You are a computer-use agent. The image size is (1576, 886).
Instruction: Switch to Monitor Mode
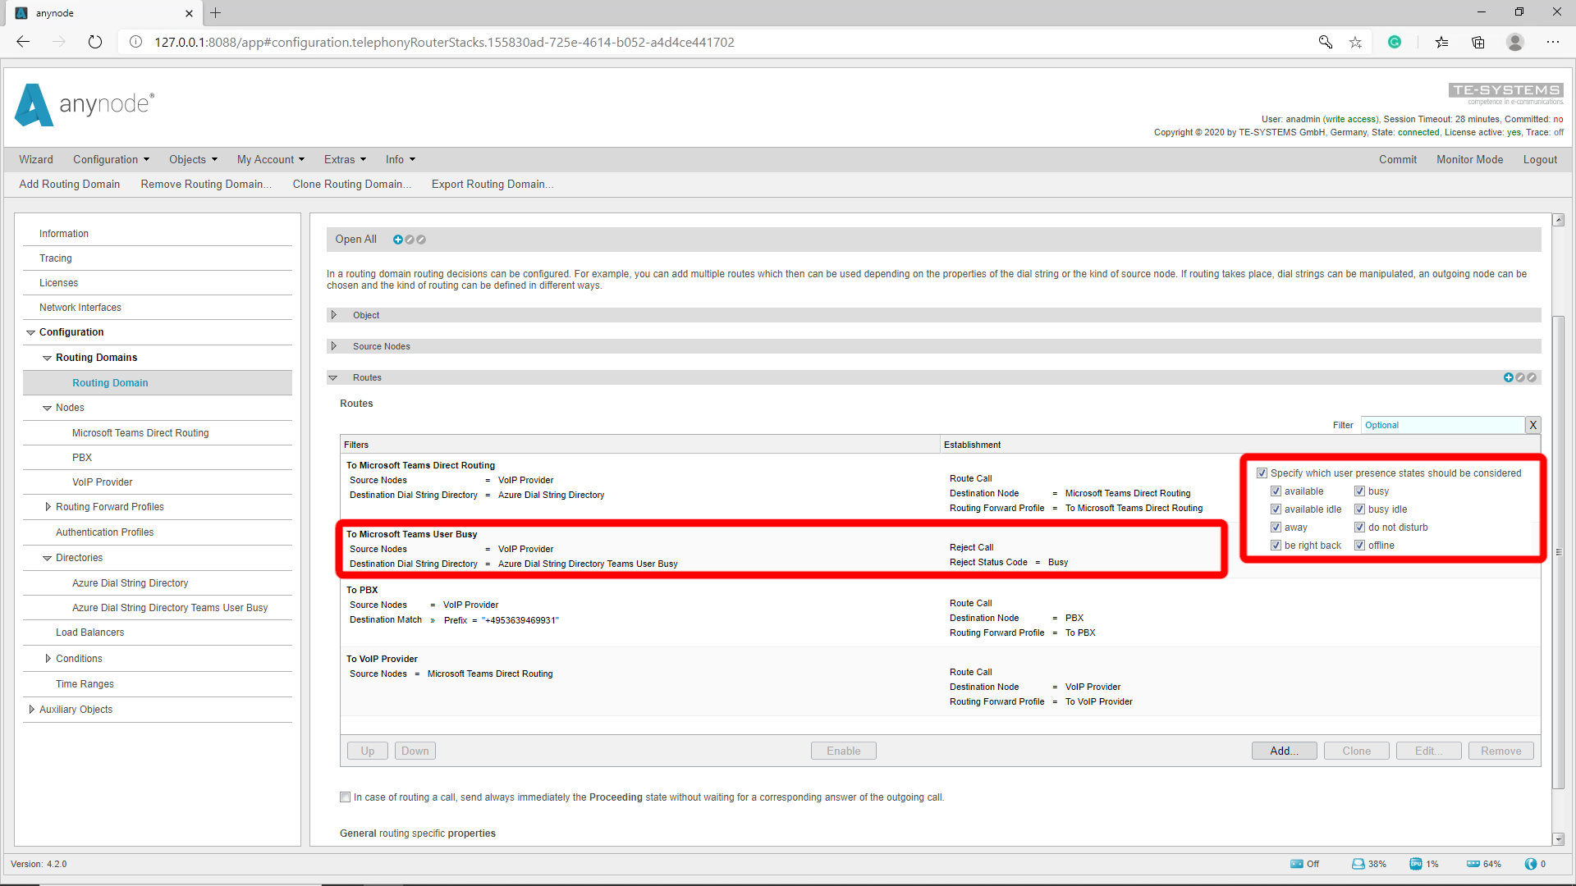tap(1469, 160)
